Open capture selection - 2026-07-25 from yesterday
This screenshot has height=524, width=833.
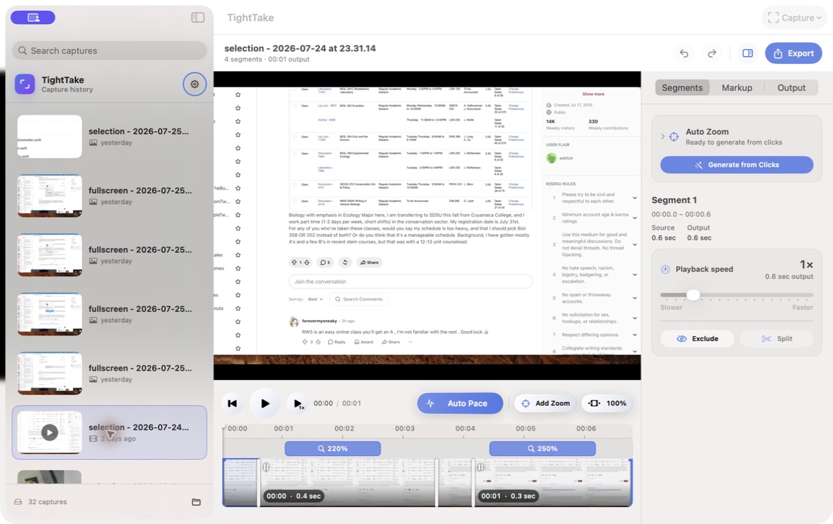[x=109, y=136]
